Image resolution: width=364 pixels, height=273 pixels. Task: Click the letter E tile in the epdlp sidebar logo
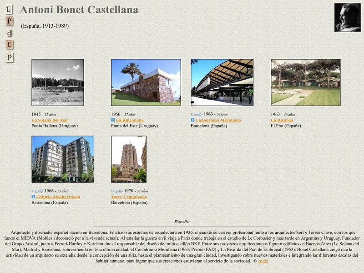(x=9, y=9)
